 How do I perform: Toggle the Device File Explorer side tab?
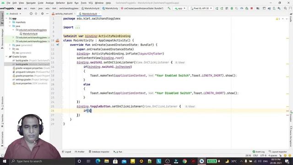[291, 137]
